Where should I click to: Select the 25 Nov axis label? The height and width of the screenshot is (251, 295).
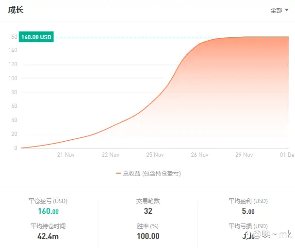pyautogui.click(x=155, y=155)
